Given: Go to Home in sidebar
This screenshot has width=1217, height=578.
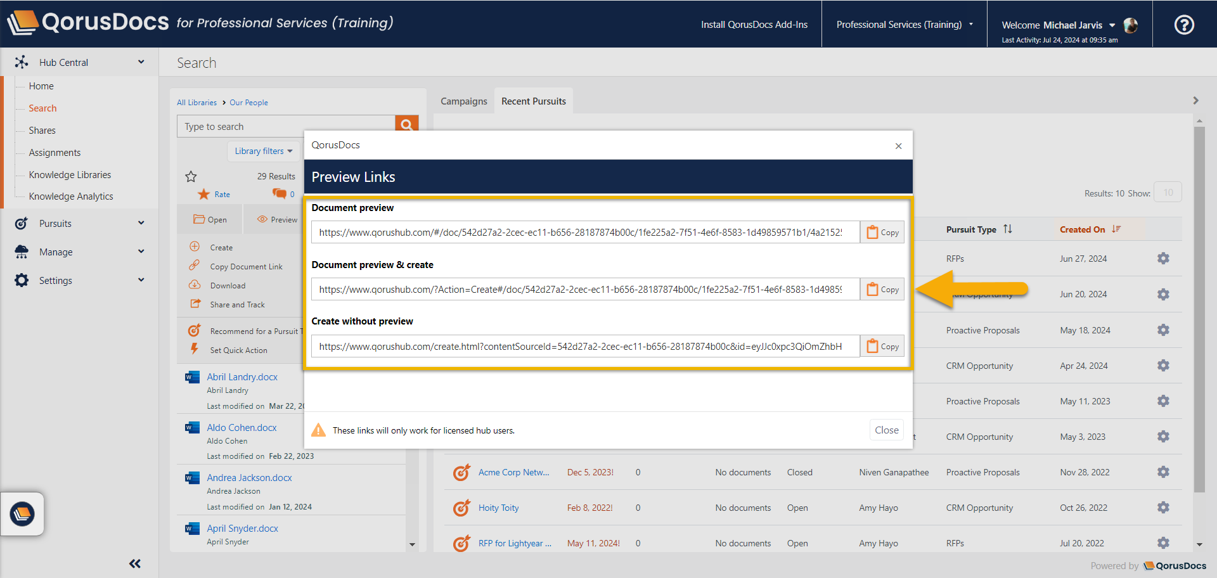Looking at the screenshot, I should (41, 86).
